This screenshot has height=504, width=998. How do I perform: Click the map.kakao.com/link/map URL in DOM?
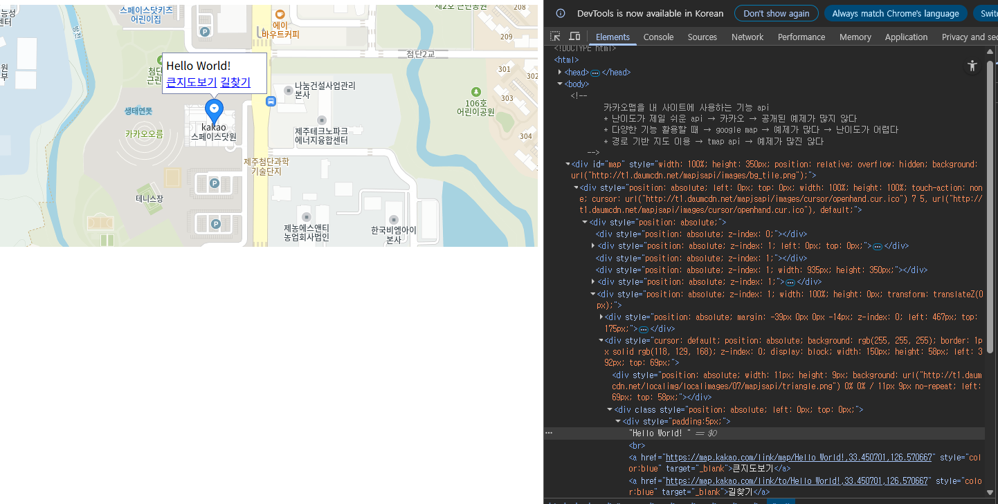pyautogui.click(x=800, y=458)
